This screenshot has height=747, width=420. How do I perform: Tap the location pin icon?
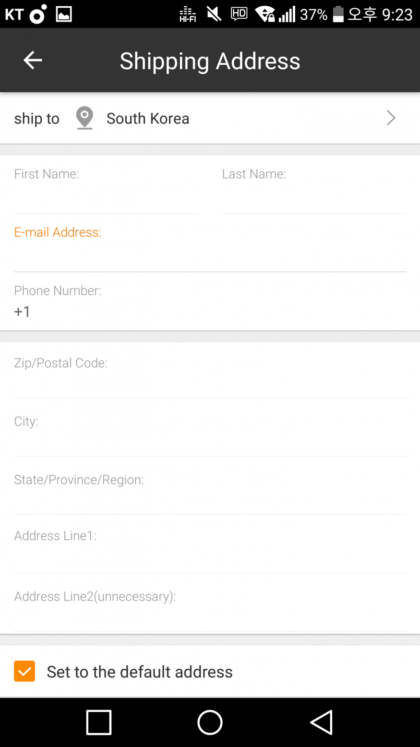pyautogui.click(x=84, y=118)
